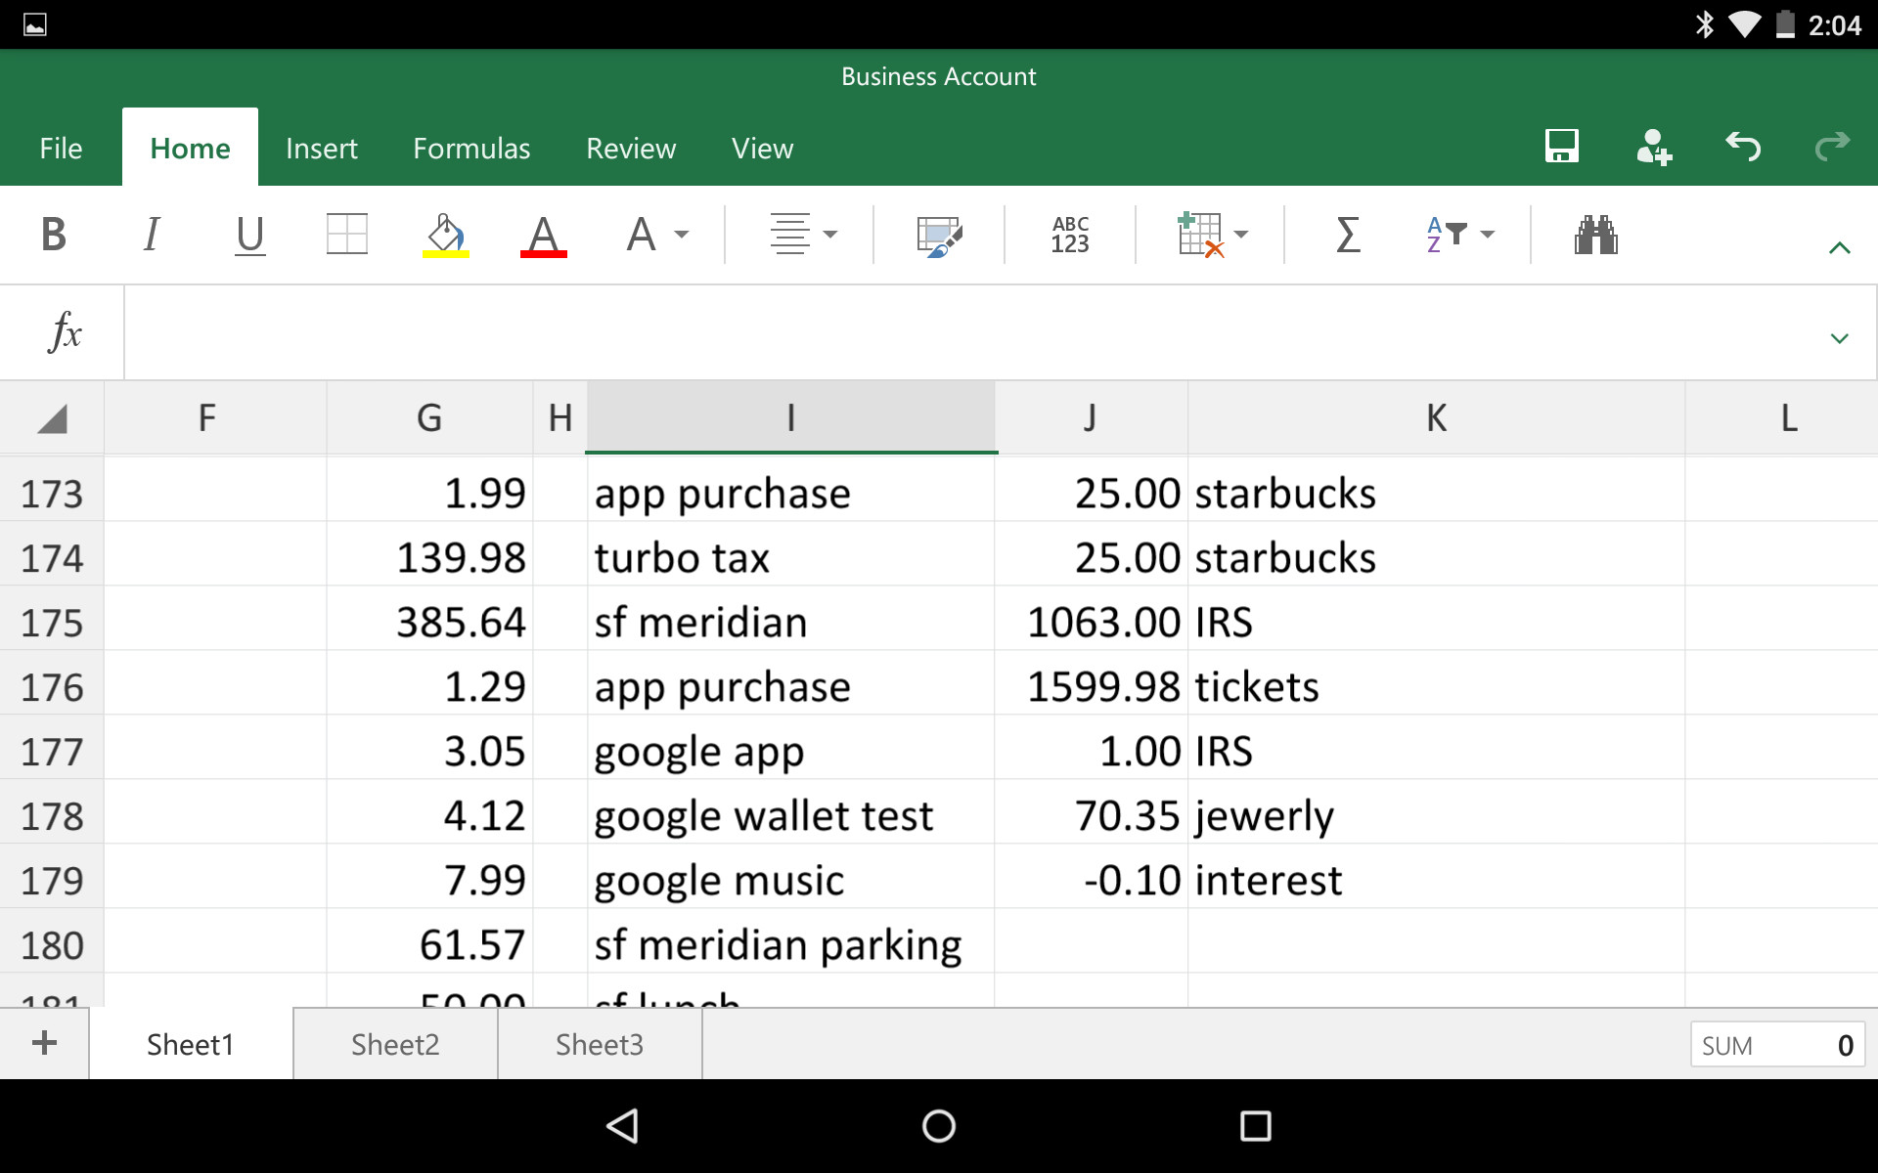Switch to the Formulas tab
The width and height of the screenshot is (1878, 1173).
click(x=471, y=149)
